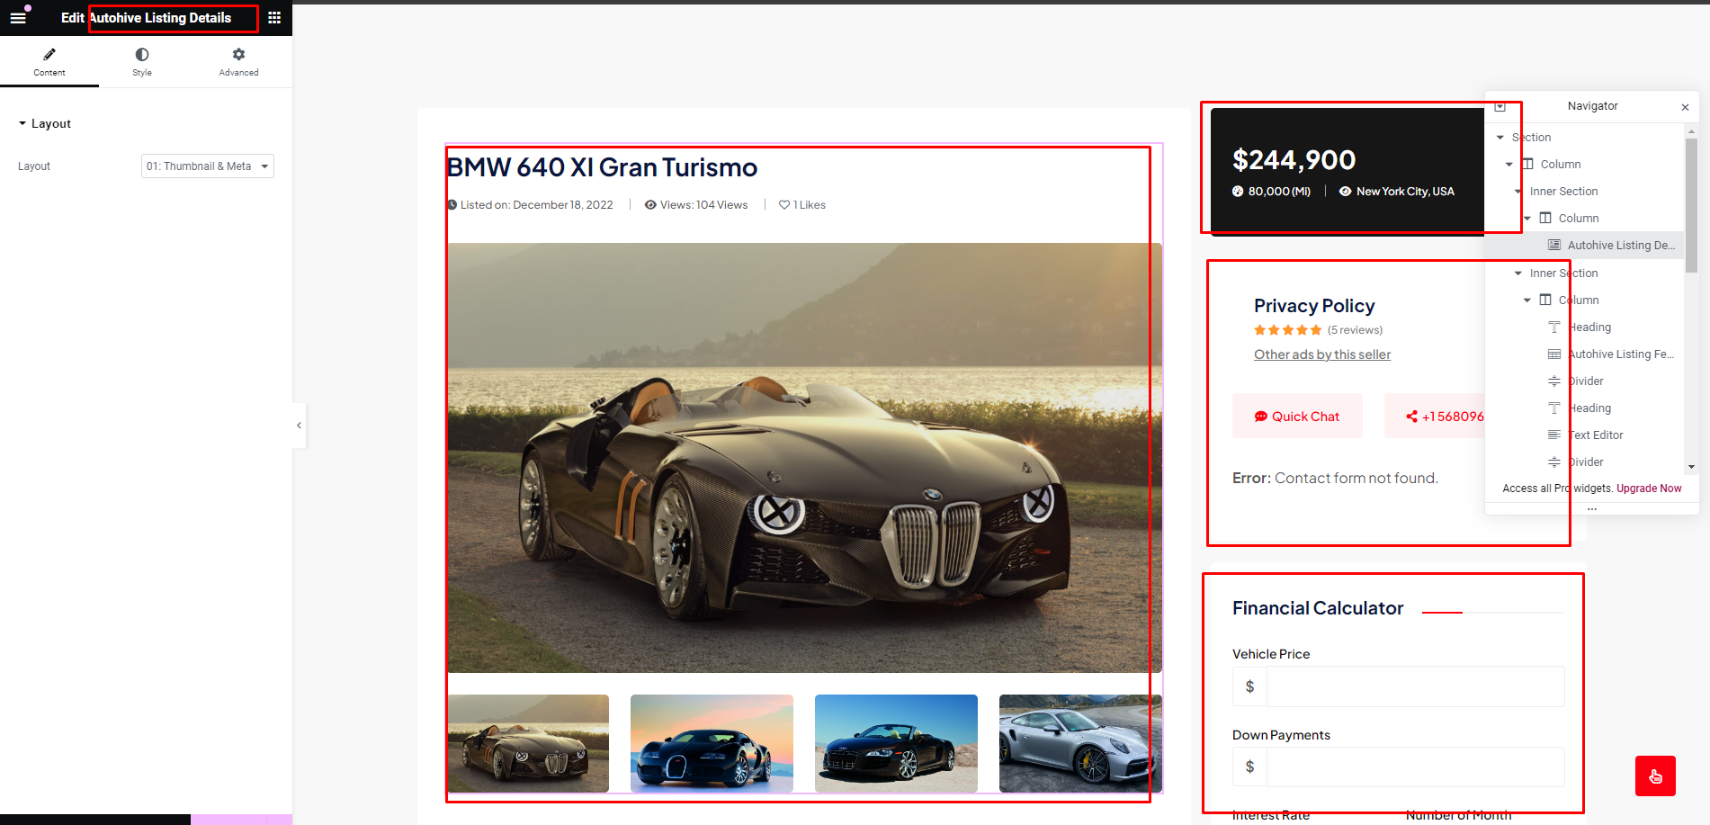Switch to the Advanced tab
The width and height of the screenshot is (1710, 825).
coord(238,62)
